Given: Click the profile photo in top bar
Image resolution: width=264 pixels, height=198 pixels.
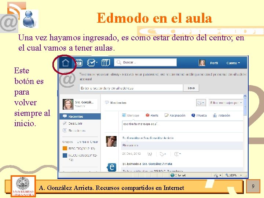Looking at the screenshot, I should (202, 63).
